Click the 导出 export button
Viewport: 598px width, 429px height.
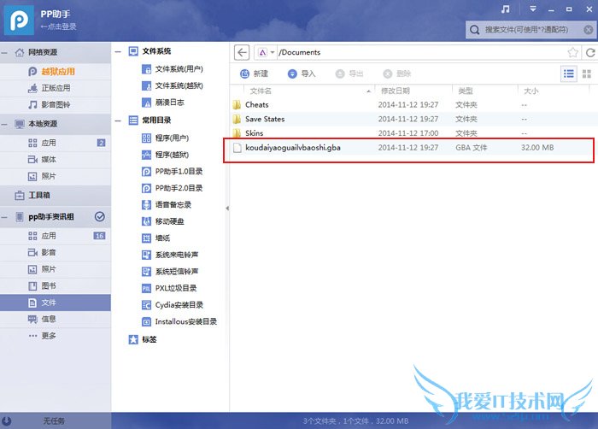(x=349, y=73)
